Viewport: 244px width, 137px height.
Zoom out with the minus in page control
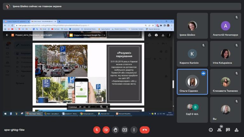coord(96,107)
